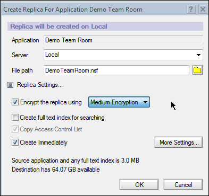Close the Create Replica dialog

click(x=203, y=9)
